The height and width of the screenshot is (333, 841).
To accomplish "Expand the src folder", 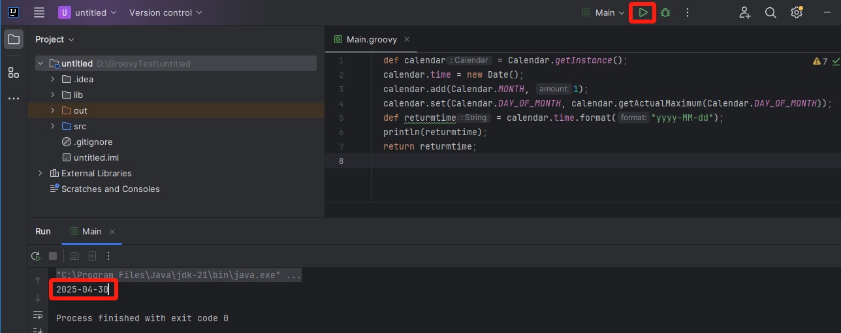I will click(x=53, y=126).
